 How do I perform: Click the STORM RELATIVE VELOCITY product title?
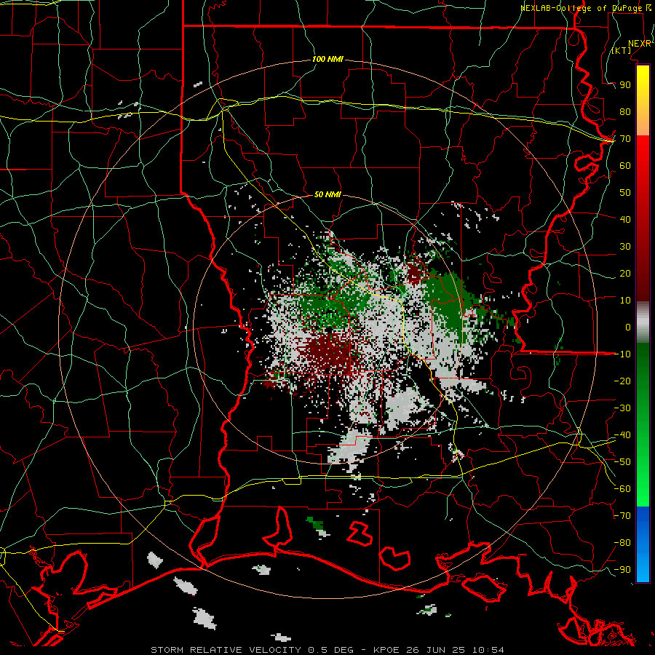coord(226,650)
